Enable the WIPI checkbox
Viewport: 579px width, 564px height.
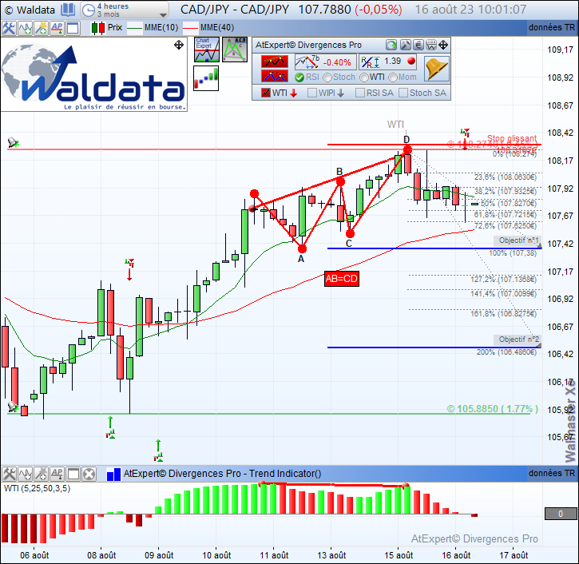312,93
